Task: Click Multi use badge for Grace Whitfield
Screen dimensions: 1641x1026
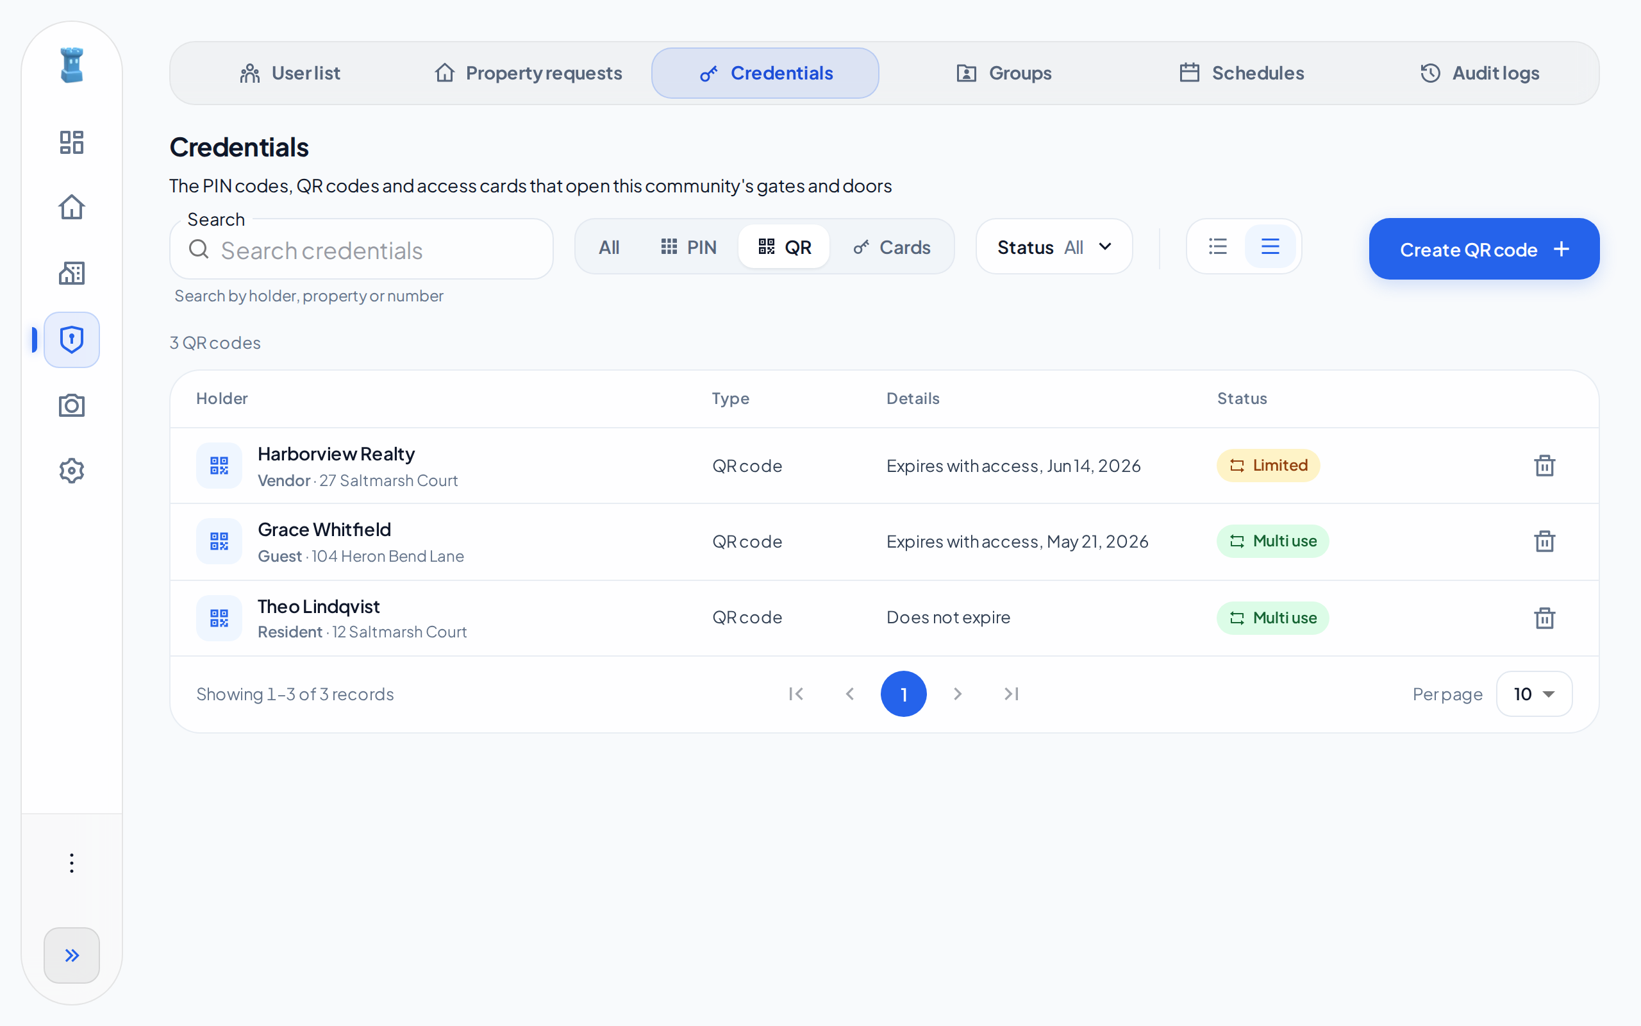Action: 1272,541
